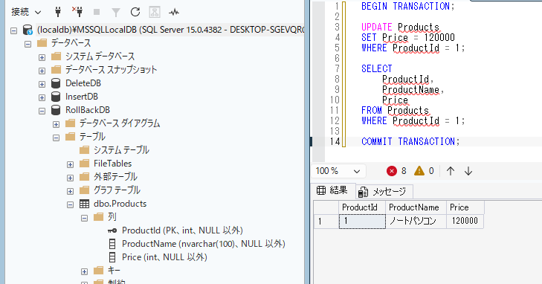Select the InsertDB database cylinder icon
Screen dimensions: 542x284
pos(56,97)
